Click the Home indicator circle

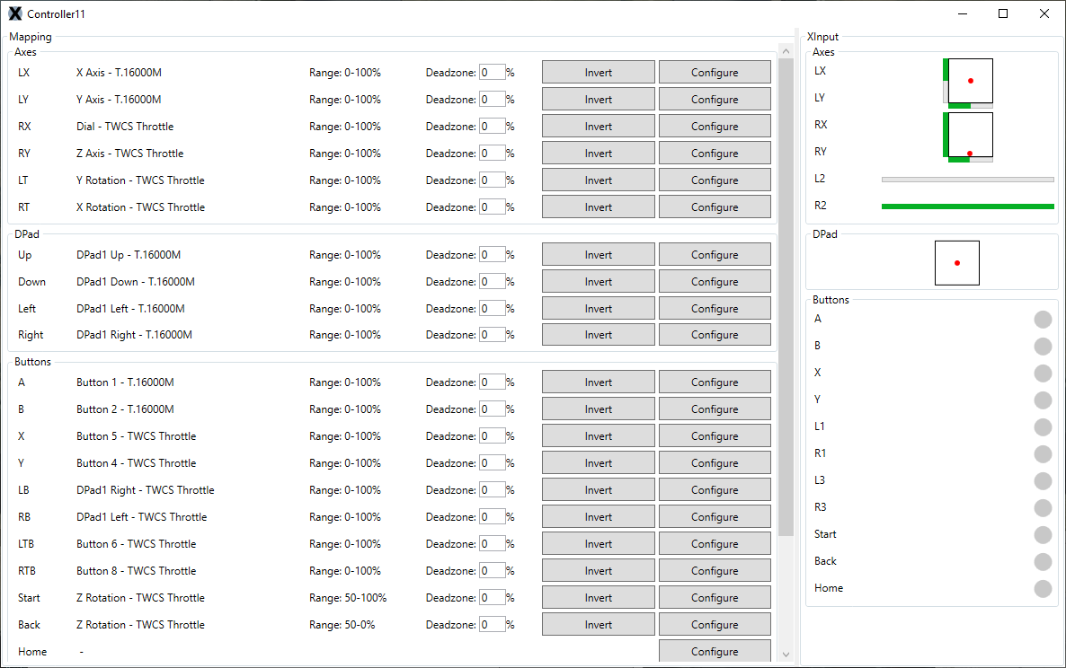click(x=1043, y=589)
